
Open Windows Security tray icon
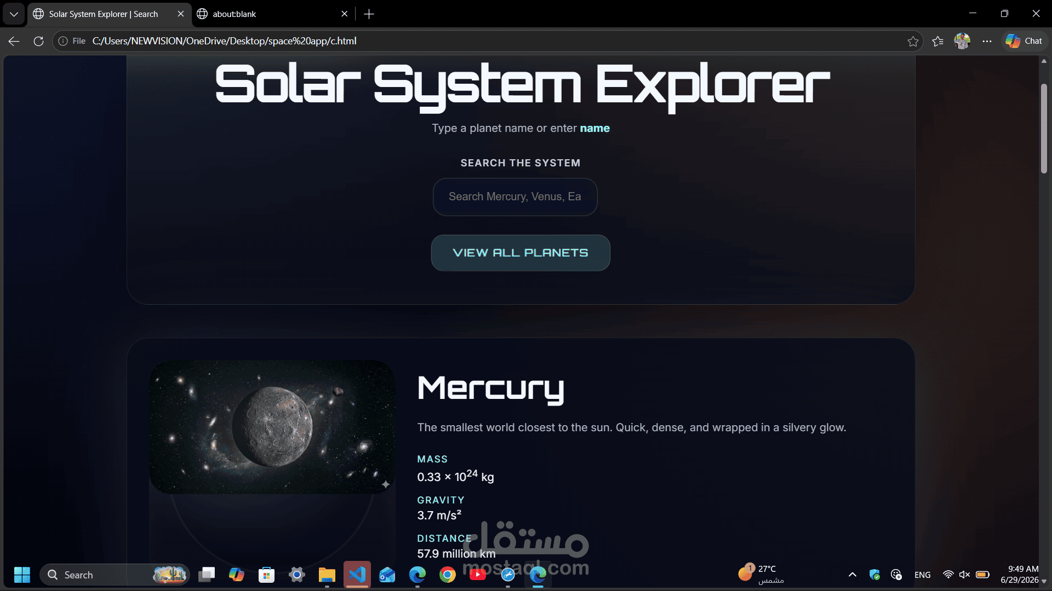point(874,575)
